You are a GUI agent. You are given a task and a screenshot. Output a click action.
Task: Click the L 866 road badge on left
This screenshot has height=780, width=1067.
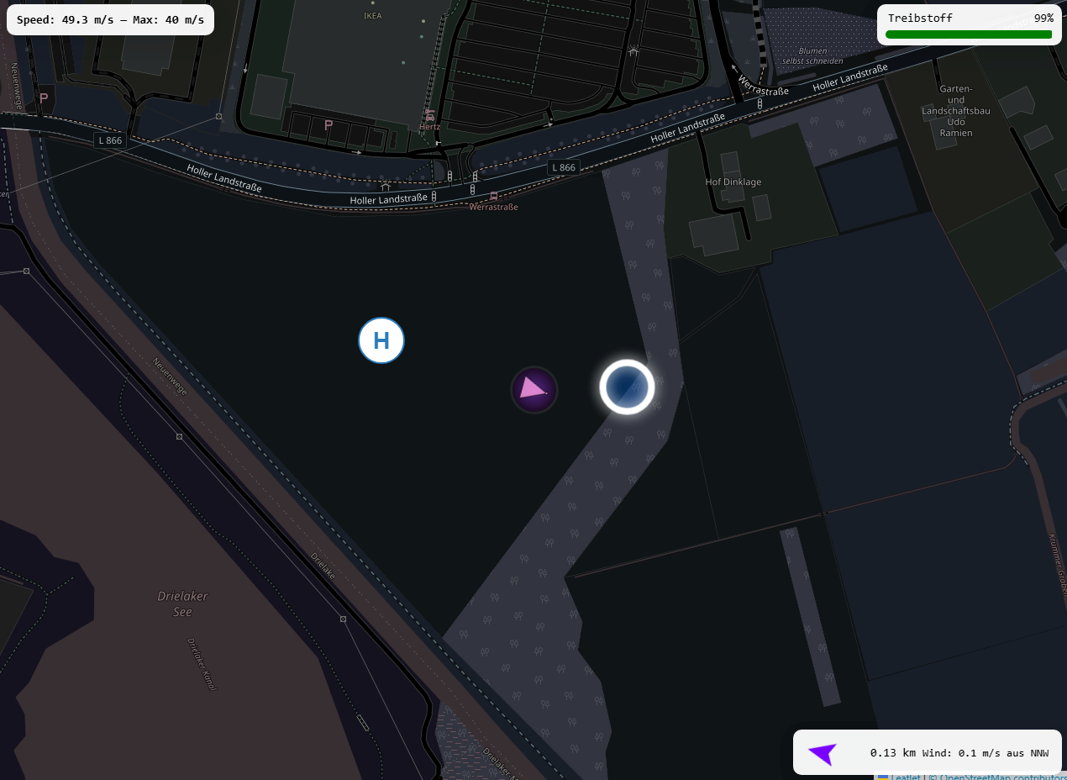(x=110, y=140)
